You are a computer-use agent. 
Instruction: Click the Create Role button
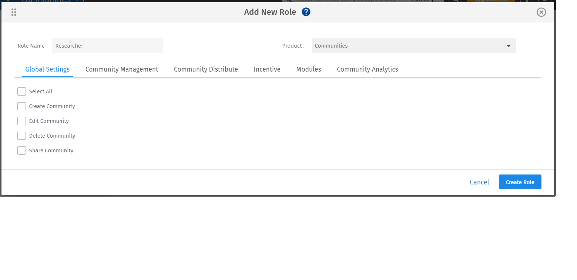520,182
